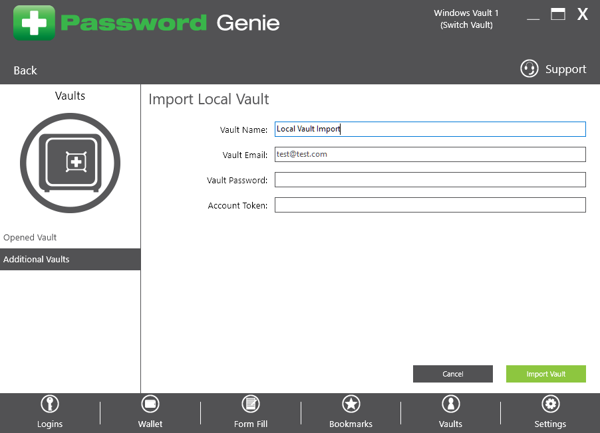Click the Vault Password: label
This screenshot has width=600, height=433.
click(237, 181)
